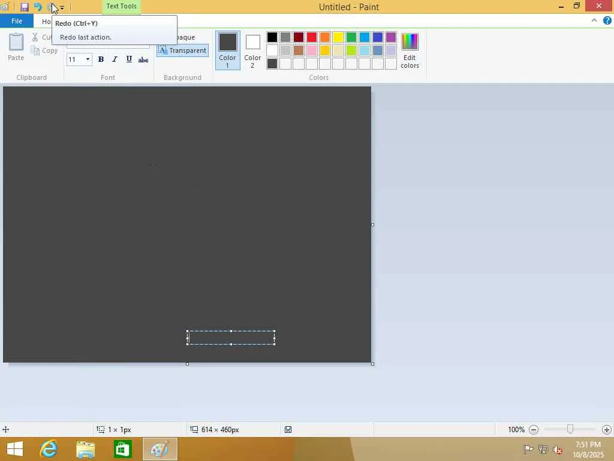Open Action Center flag icon

click(x=528, y=449)
